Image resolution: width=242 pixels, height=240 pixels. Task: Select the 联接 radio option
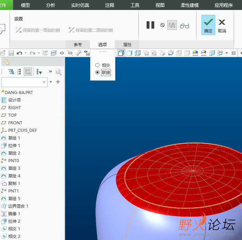coord(103,72)
